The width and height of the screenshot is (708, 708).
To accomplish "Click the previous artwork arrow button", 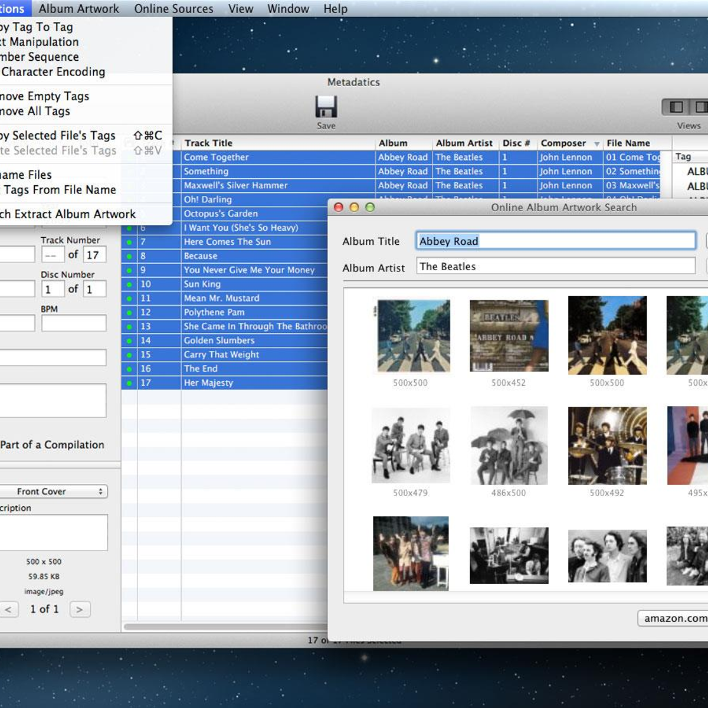I will [8, 609].
